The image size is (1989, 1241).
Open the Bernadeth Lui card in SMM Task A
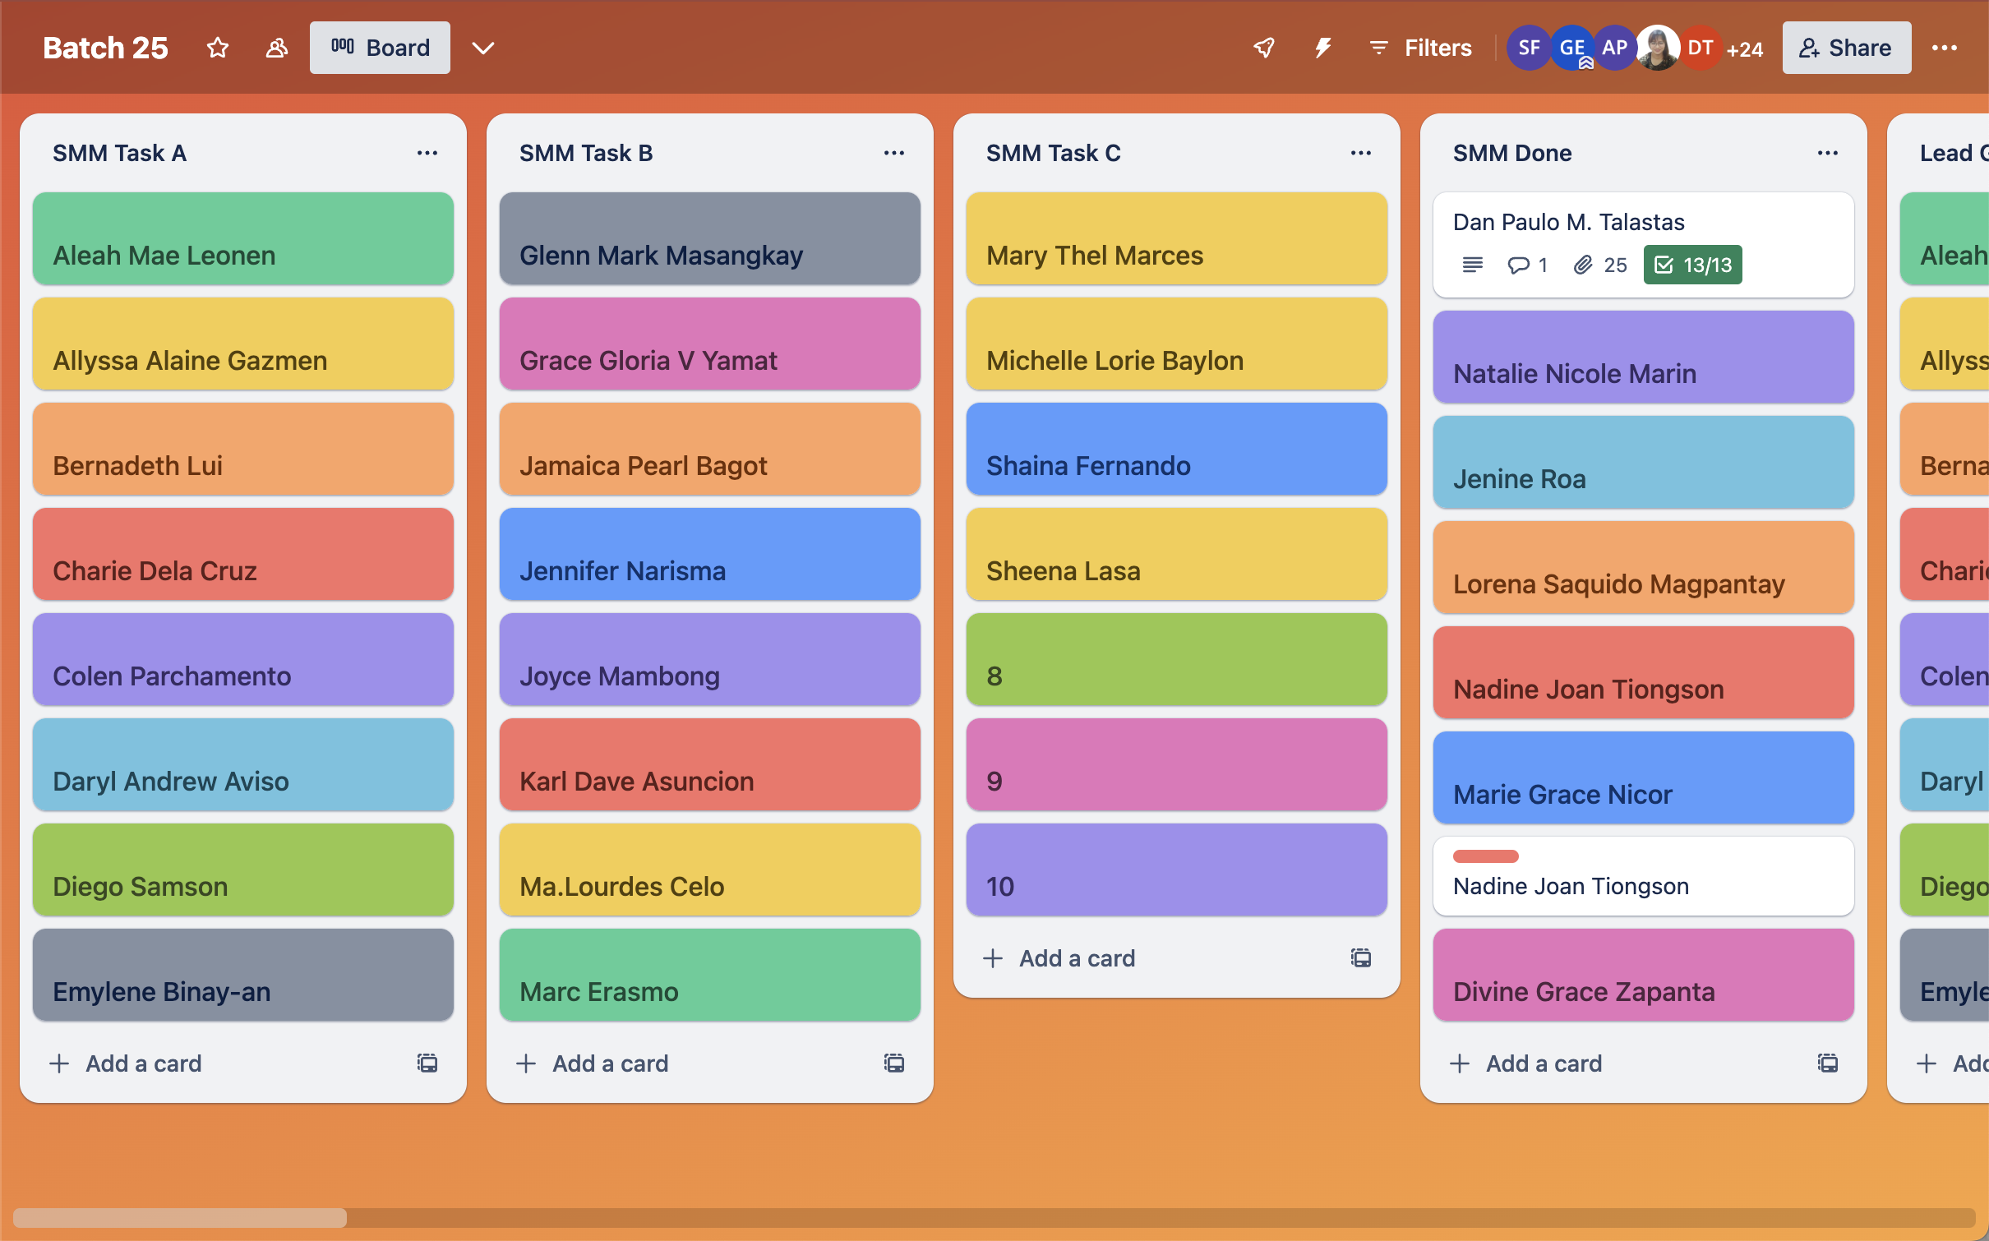(x=243, y=449)
